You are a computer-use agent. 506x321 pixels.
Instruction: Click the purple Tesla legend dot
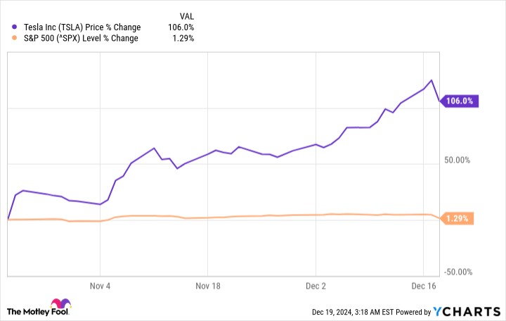[14, 27]
